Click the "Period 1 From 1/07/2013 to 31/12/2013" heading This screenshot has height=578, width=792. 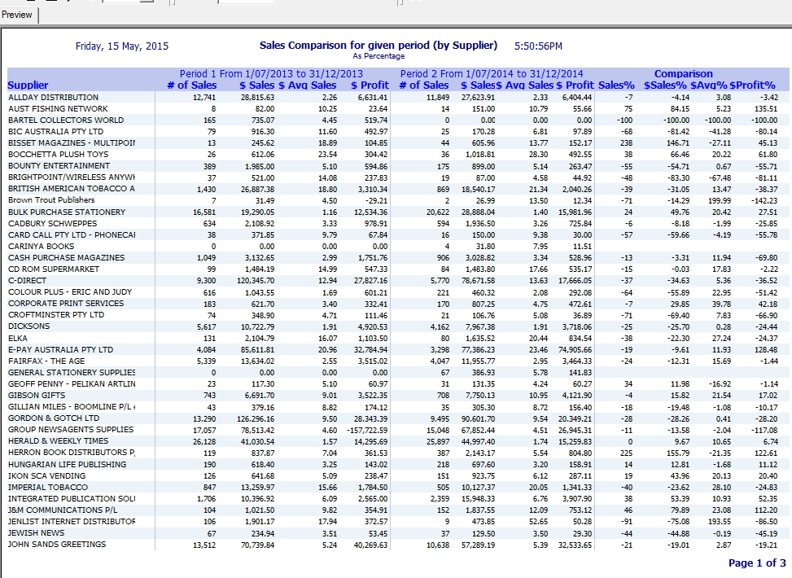tap(271, 74)
